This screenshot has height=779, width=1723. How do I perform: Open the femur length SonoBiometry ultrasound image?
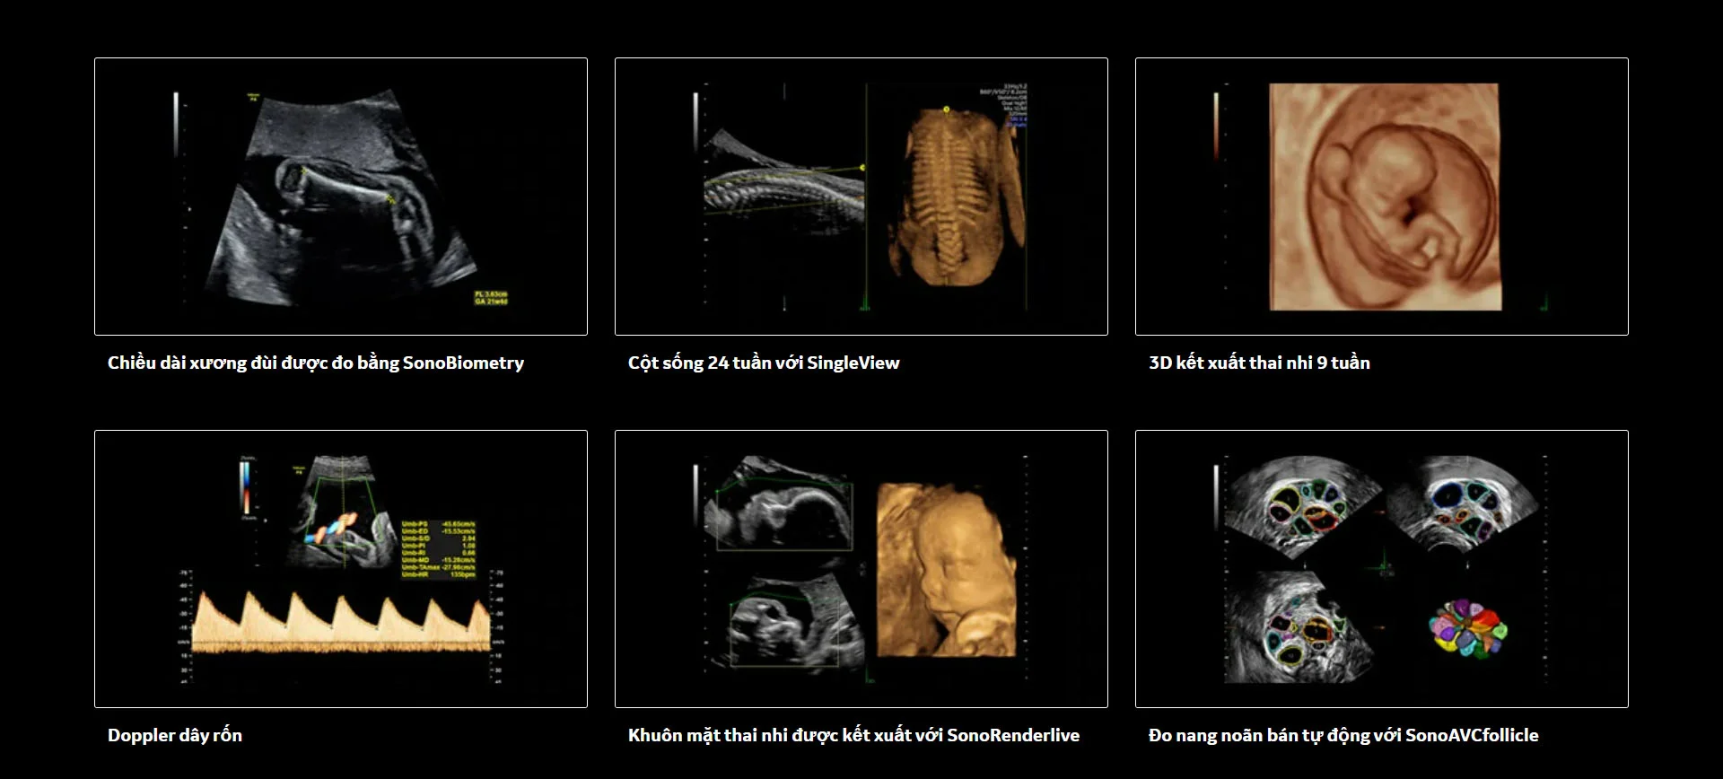coord(341,197)
